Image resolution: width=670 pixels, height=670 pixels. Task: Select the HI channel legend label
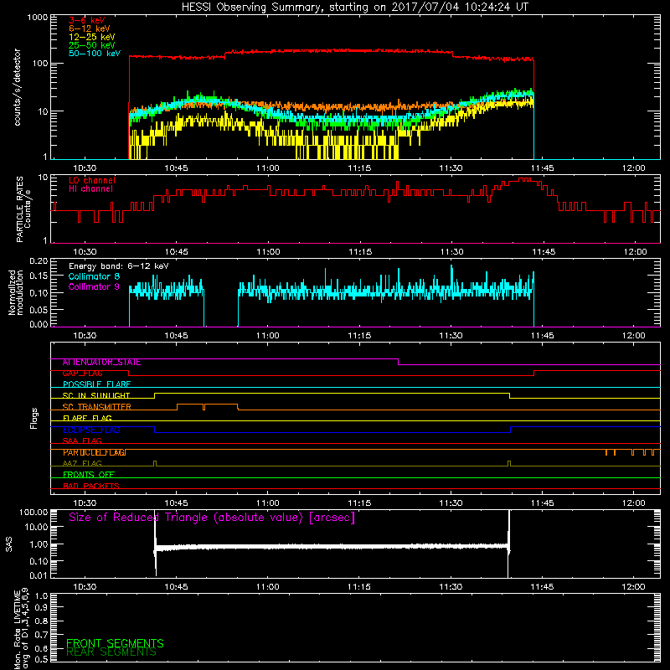click(90, 189)
